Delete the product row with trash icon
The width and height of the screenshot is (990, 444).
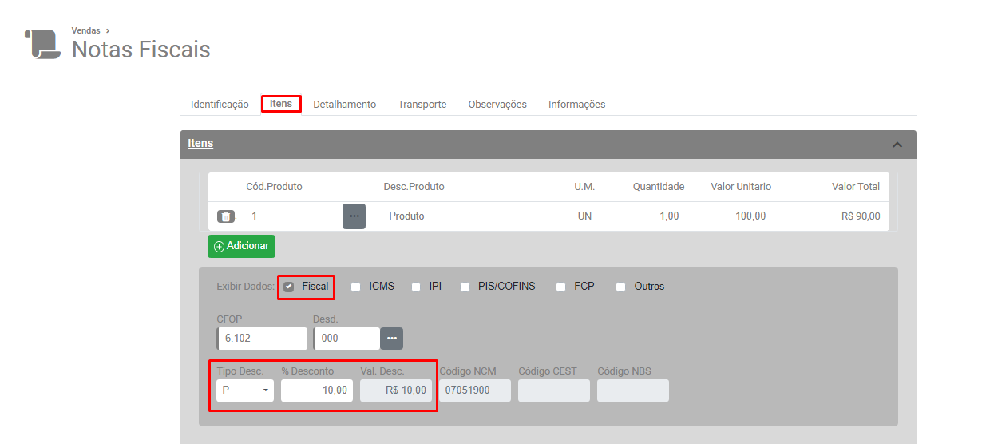pos(226,216)
